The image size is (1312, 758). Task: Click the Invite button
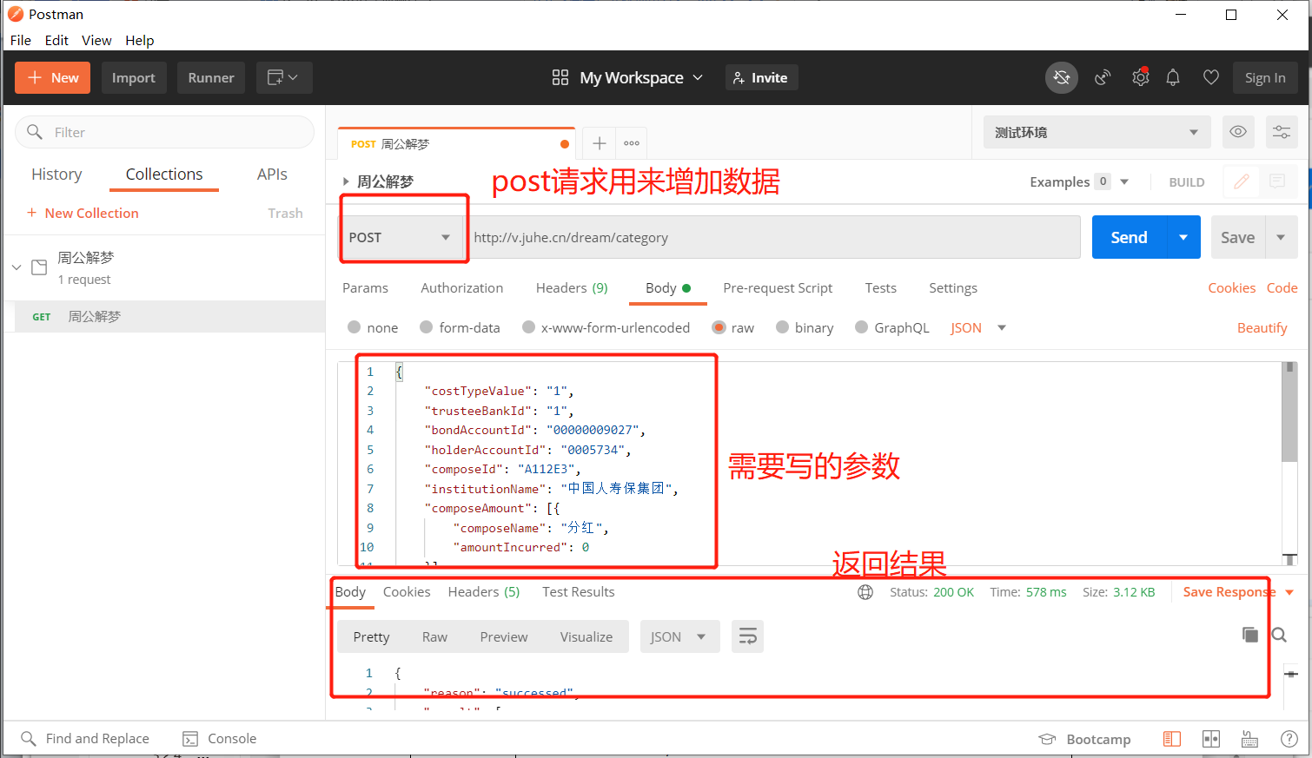tap(761, 77)
